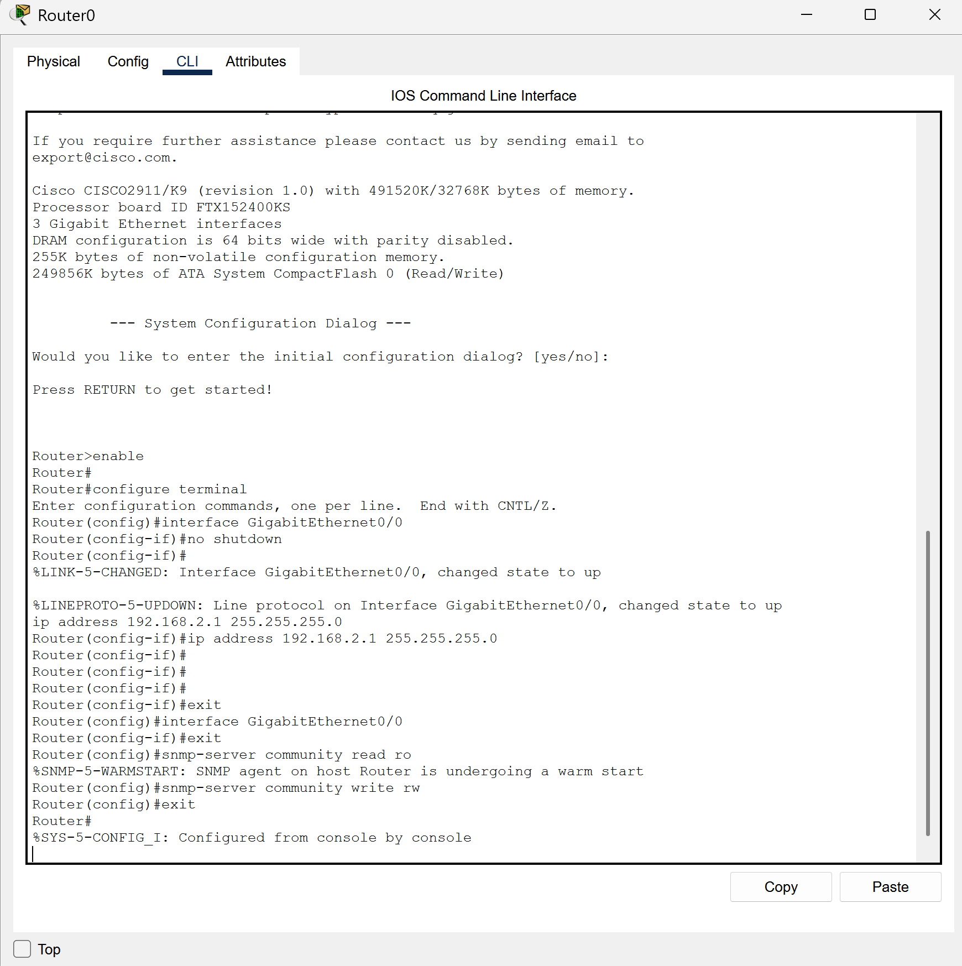Viewport: 962px width, 966px height.
Task: Enable the Top checkbox
Action: coord(22,949)
